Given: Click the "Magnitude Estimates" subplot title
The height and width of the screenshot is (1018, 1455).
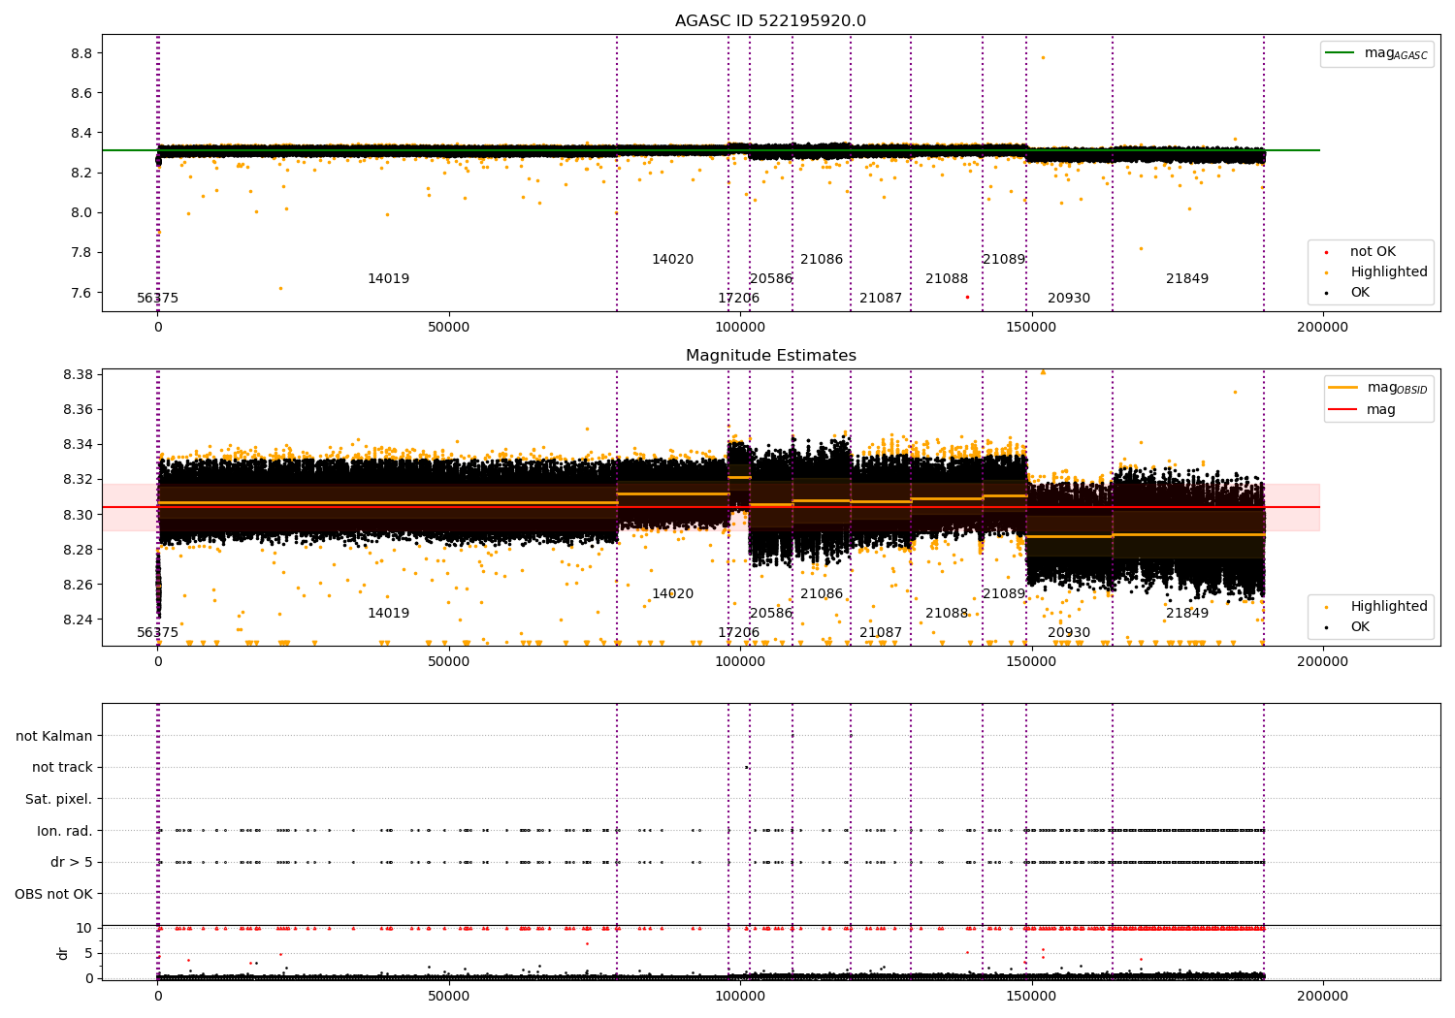Looking at the screenshot, I should 770,356.
